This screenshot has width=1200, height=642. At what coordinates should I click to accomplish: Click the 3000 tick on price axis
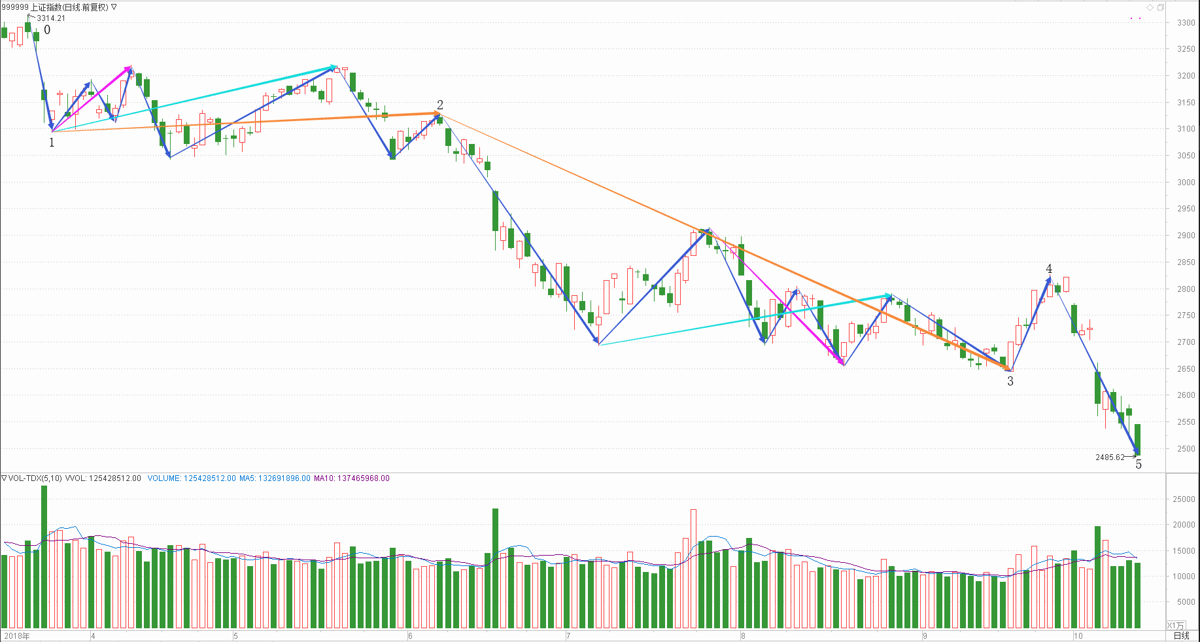tap(1186, 183)
